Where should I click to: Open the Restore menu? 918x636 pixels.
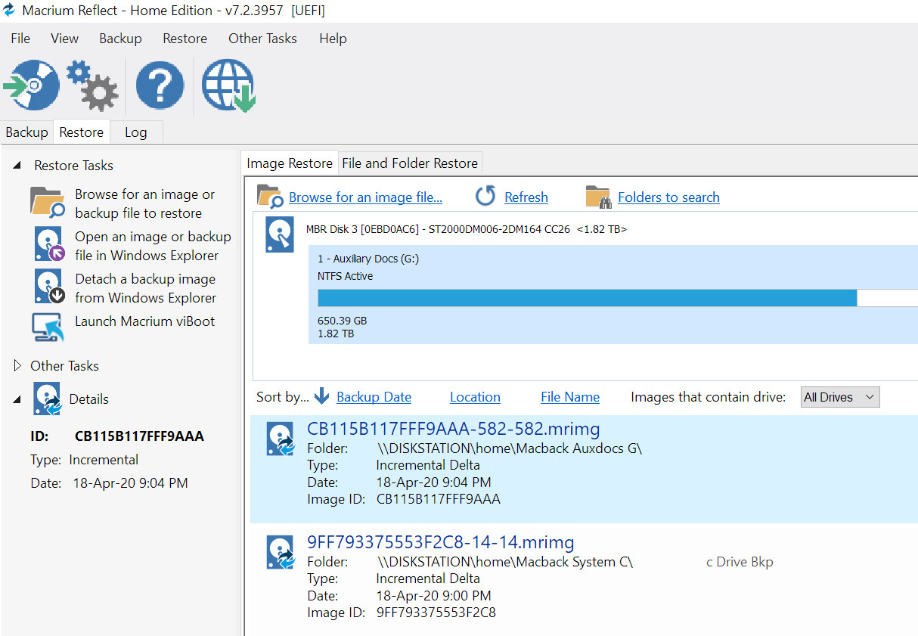(x=185, y=39)
